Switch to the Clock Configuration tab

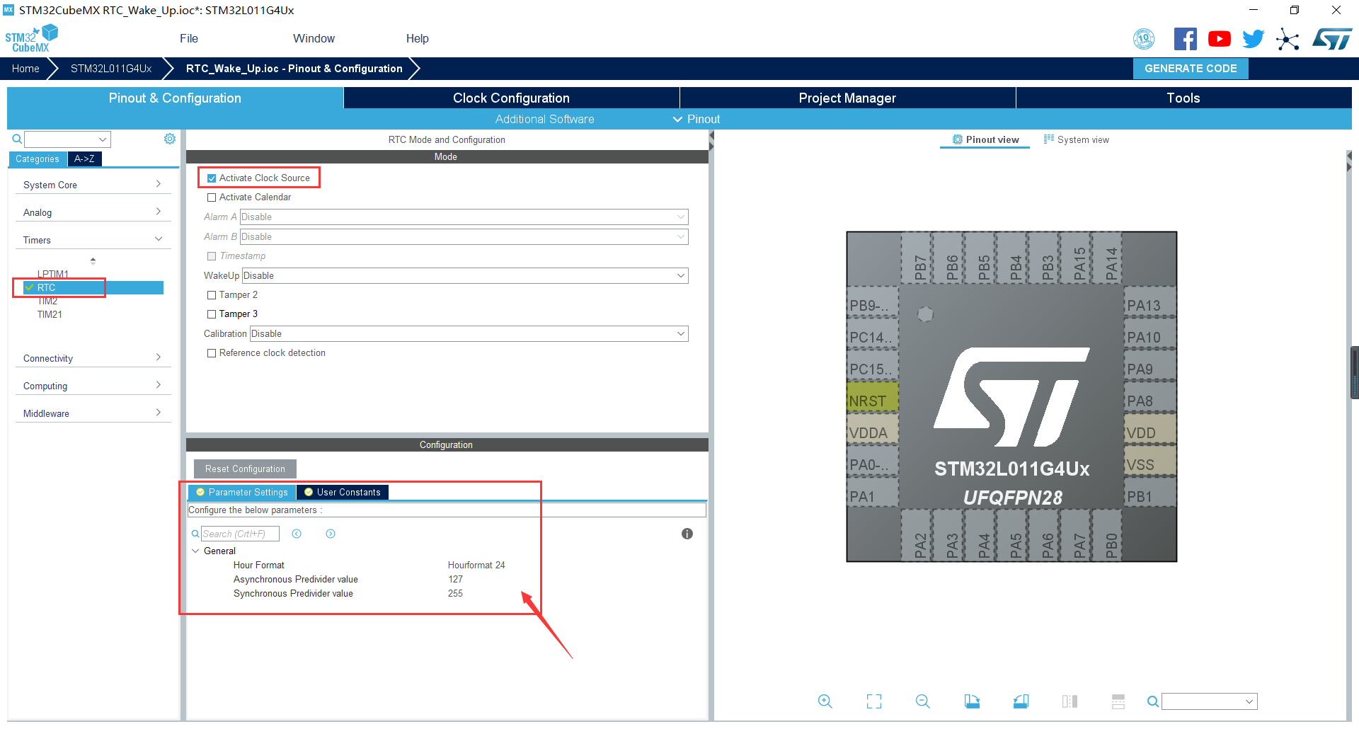511,98
